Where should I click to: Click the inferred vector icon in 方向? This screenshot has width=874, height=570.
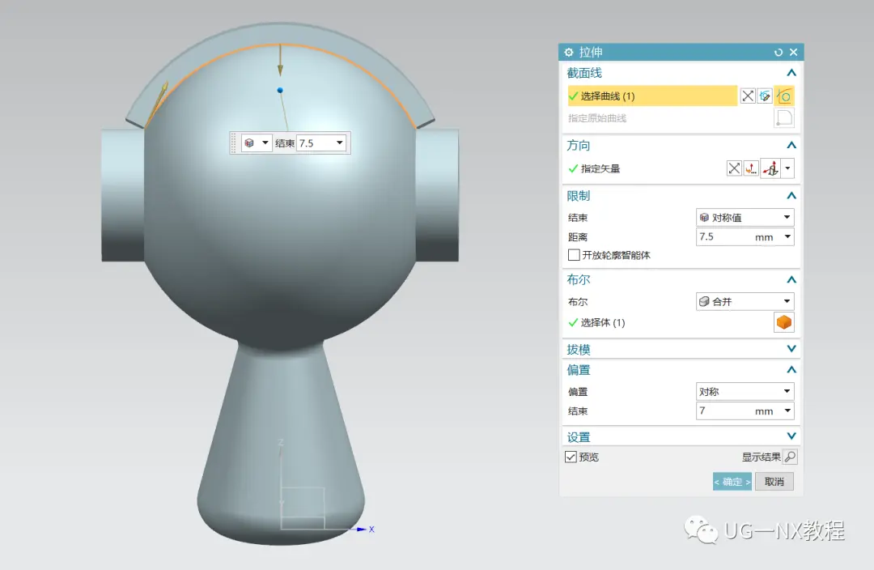click(771, 168)
